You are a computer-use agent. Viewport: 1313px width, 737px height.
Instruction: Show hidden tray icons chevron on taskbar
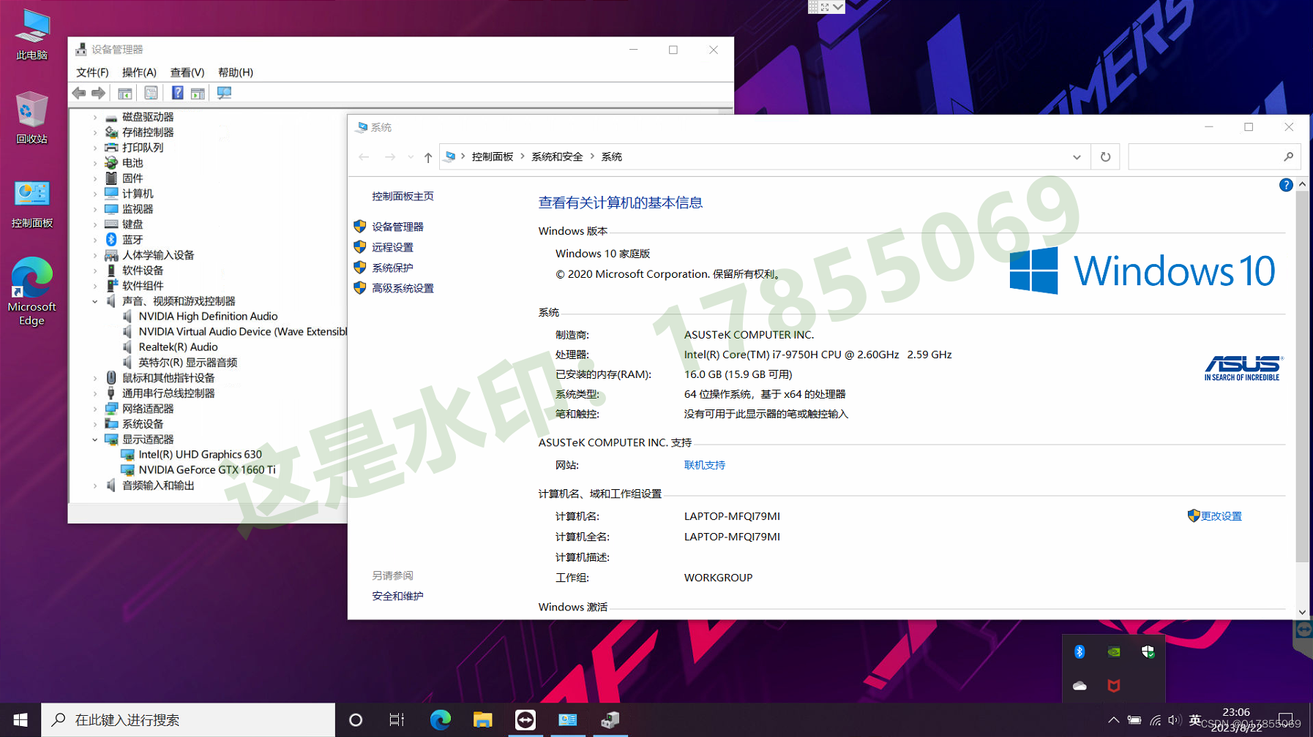pos(1113,720)
